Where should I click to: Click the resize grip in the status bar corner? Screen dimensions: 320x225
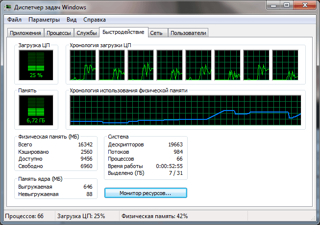point(313,218)
